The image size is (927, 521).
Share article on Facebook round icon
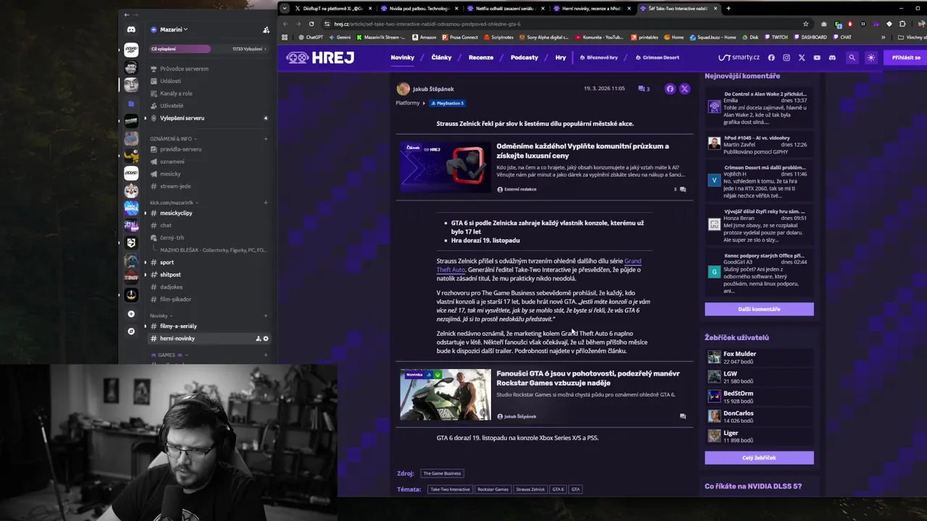click(x=670, y=89)
